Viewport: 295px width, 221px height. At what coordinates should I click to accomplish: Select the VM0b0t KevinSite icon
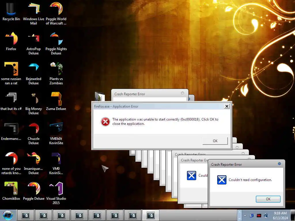56,133
